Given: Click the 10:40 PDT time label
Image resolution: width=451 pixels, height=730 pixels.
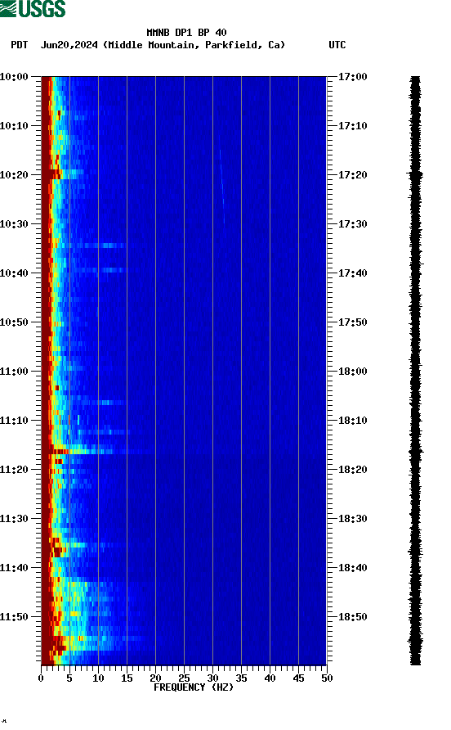Looking at the screenshot, I should [14, 273].
